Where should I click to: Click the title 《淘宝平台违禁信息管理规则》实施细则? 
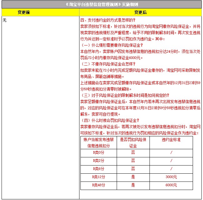[102, 4]
